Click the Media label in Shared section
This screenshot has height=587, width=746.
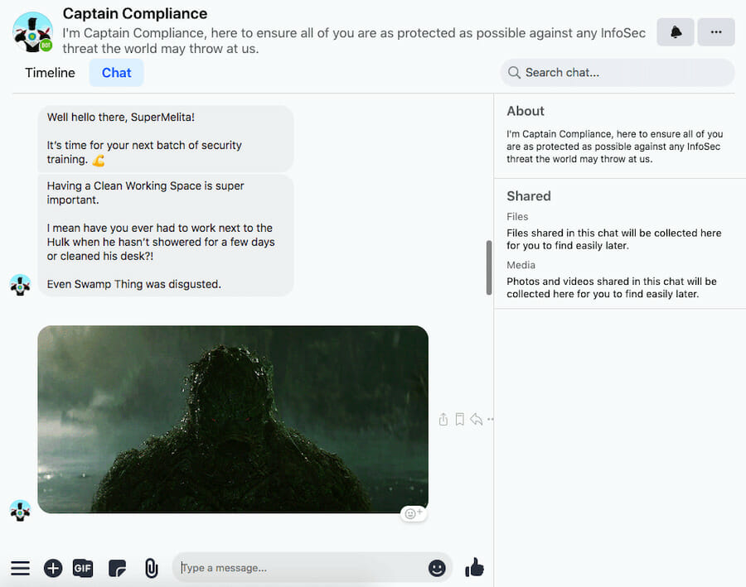(x=521, y=265)
